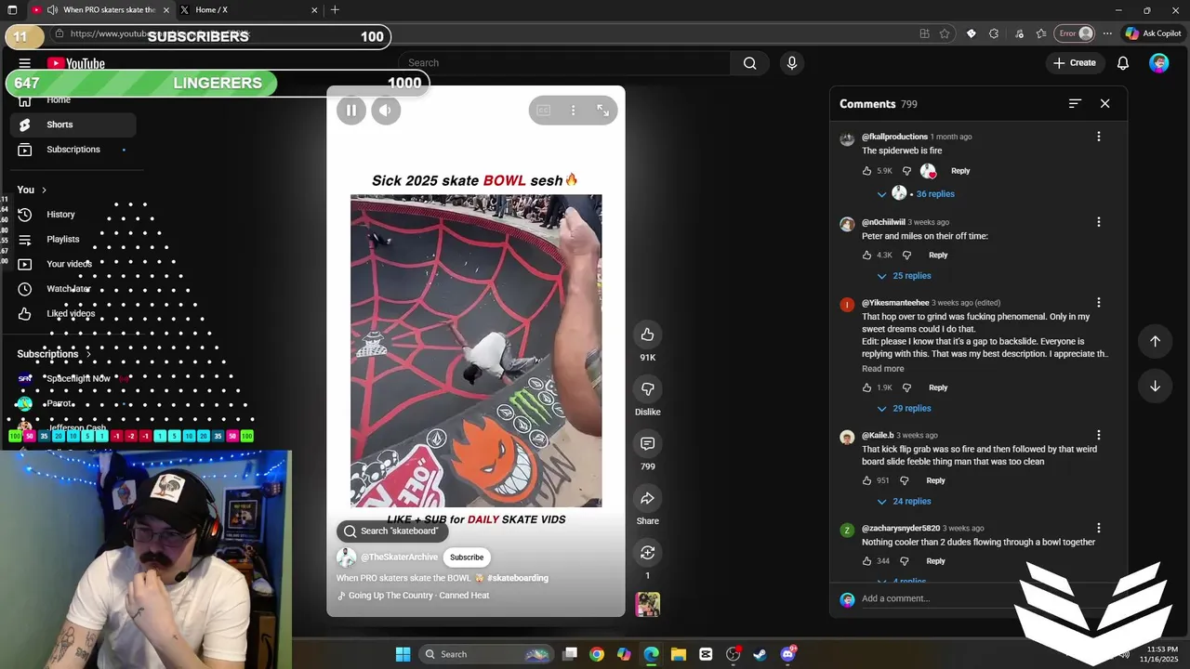This screenshot has width=1190, height=669.
Task: Switch to the Home / X tab
Action: pos(246,10)
